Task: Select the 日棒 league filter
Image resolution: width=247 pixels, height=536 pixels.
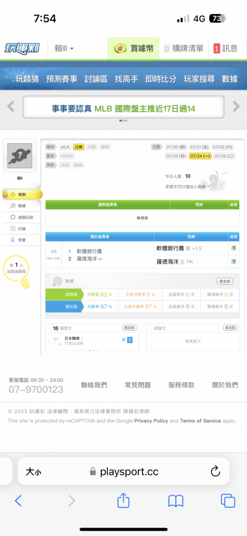Action: click(79, 147)
